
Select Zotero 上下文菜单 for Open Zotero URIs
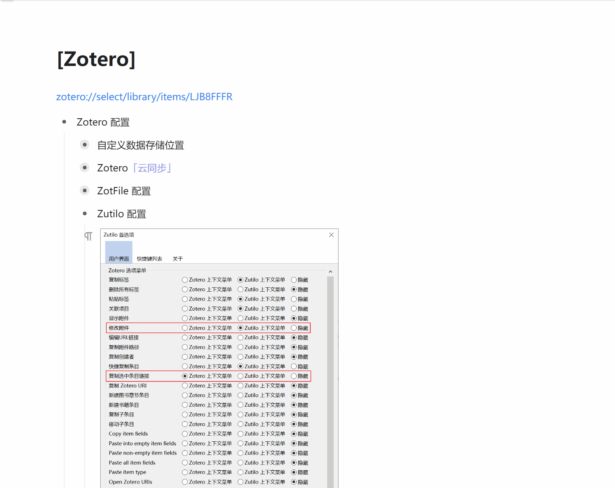pos(185,482)
